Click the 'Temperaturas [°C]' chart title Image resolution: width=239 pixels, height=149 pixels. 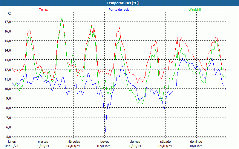122,3
